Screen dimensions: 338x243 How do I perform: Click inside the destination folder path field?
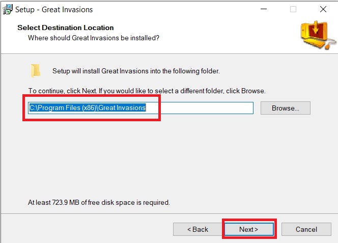[x=141, y=108]
